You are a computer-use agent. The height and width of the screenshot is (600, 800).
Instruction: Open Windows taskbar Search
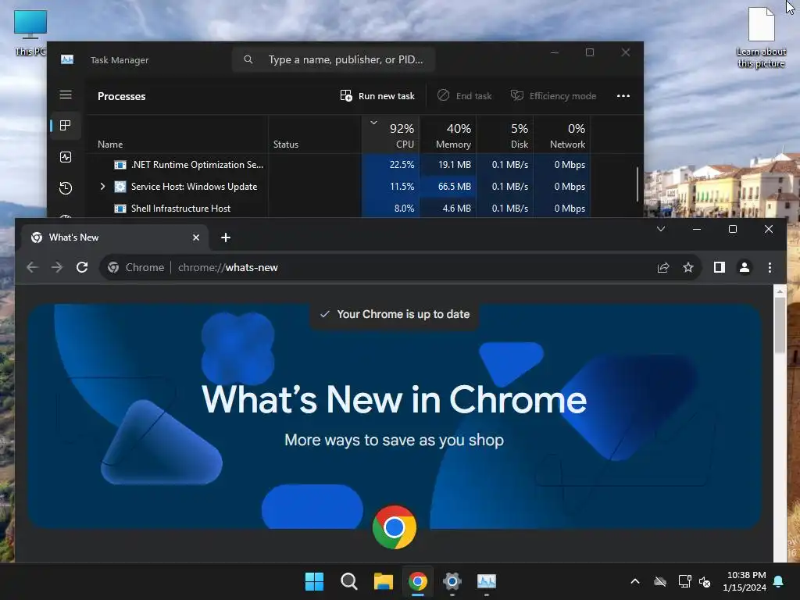click(349, 581)
